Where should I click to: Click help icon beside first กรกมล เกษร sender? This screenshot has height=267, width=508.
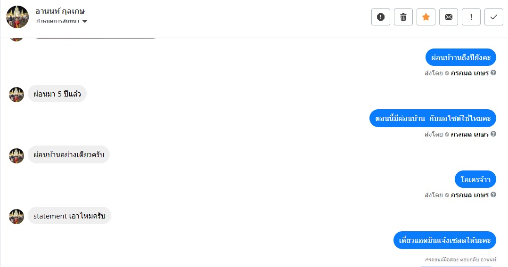(493, 73)
